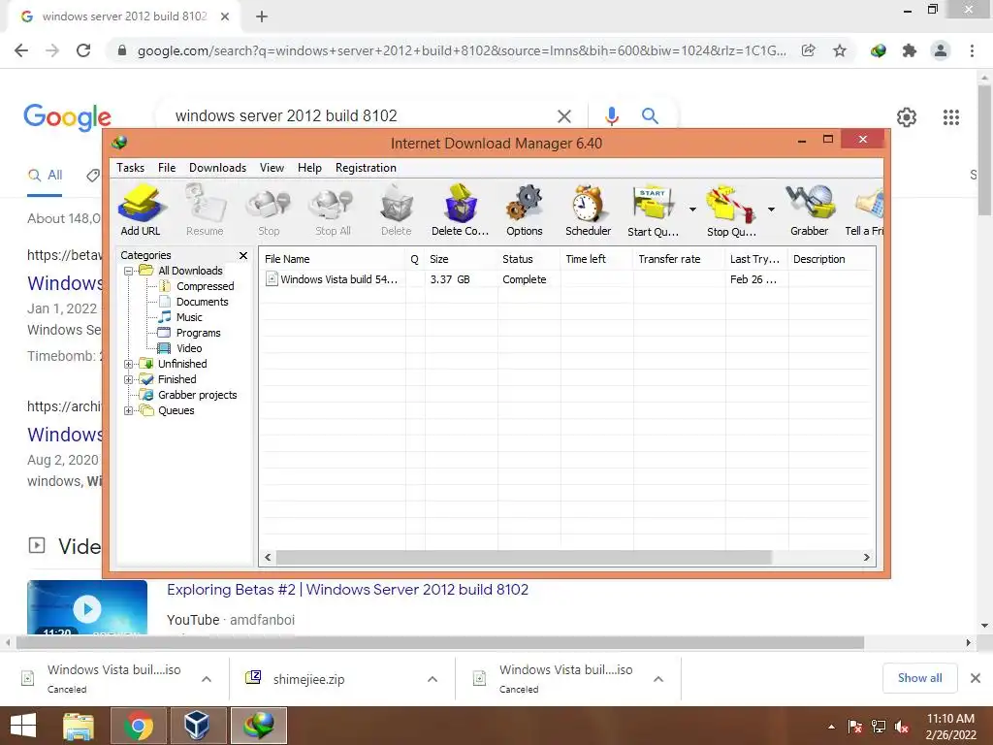Click the Google voice search microphone

tap(612, 116)
